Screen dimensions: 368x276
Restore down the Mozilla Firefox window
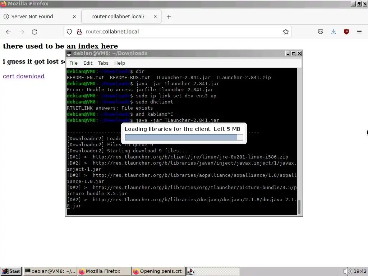(x=359, y=4)
